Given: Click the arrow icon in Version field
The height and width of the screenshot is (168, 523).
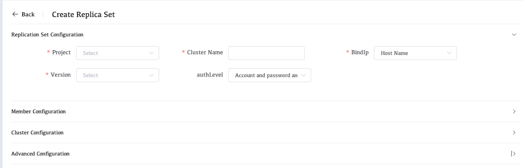Looking at the screenshot, I should tap(151, 75).
